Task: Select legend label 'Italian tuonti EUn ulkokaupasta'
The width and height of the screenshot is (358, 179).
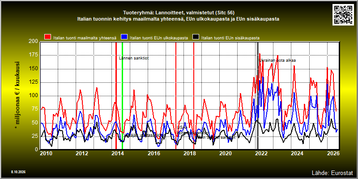Action: click(x=159, y=38)
